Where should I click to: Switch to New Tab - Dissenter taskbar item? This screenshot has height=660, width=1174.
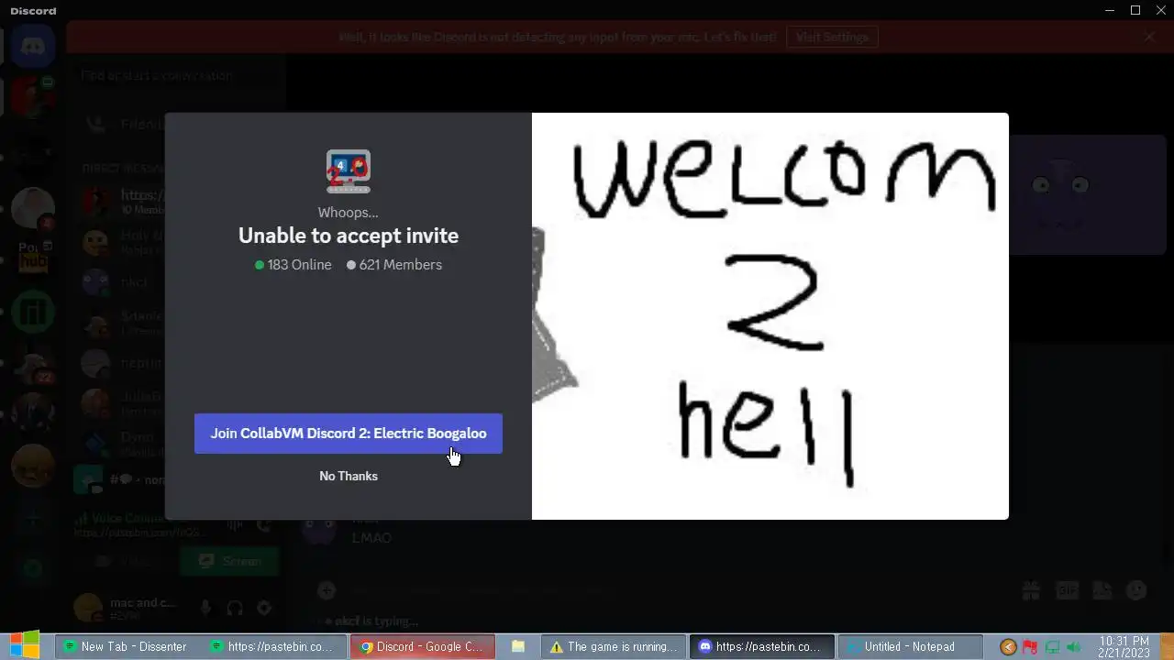(127, 646)
